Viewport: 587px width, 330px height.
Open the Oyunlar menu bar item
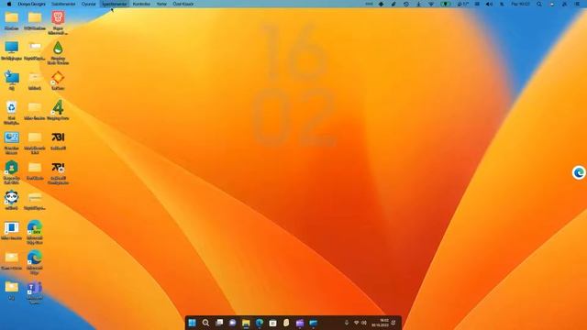89,4
